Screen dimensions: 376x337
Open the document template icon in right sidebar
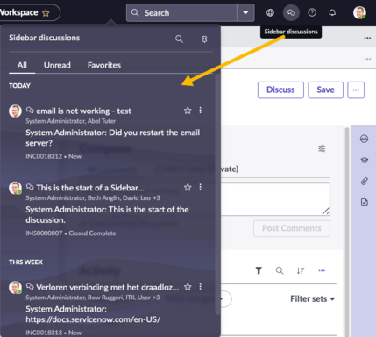tap(364, 203)
